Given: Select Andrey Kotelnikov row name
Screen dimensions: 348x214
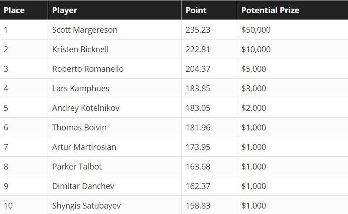Looking at the screenshot, I should coord(86,108).
